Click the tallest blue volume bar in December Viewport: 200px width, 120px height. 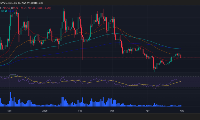(x=11, y=99)
